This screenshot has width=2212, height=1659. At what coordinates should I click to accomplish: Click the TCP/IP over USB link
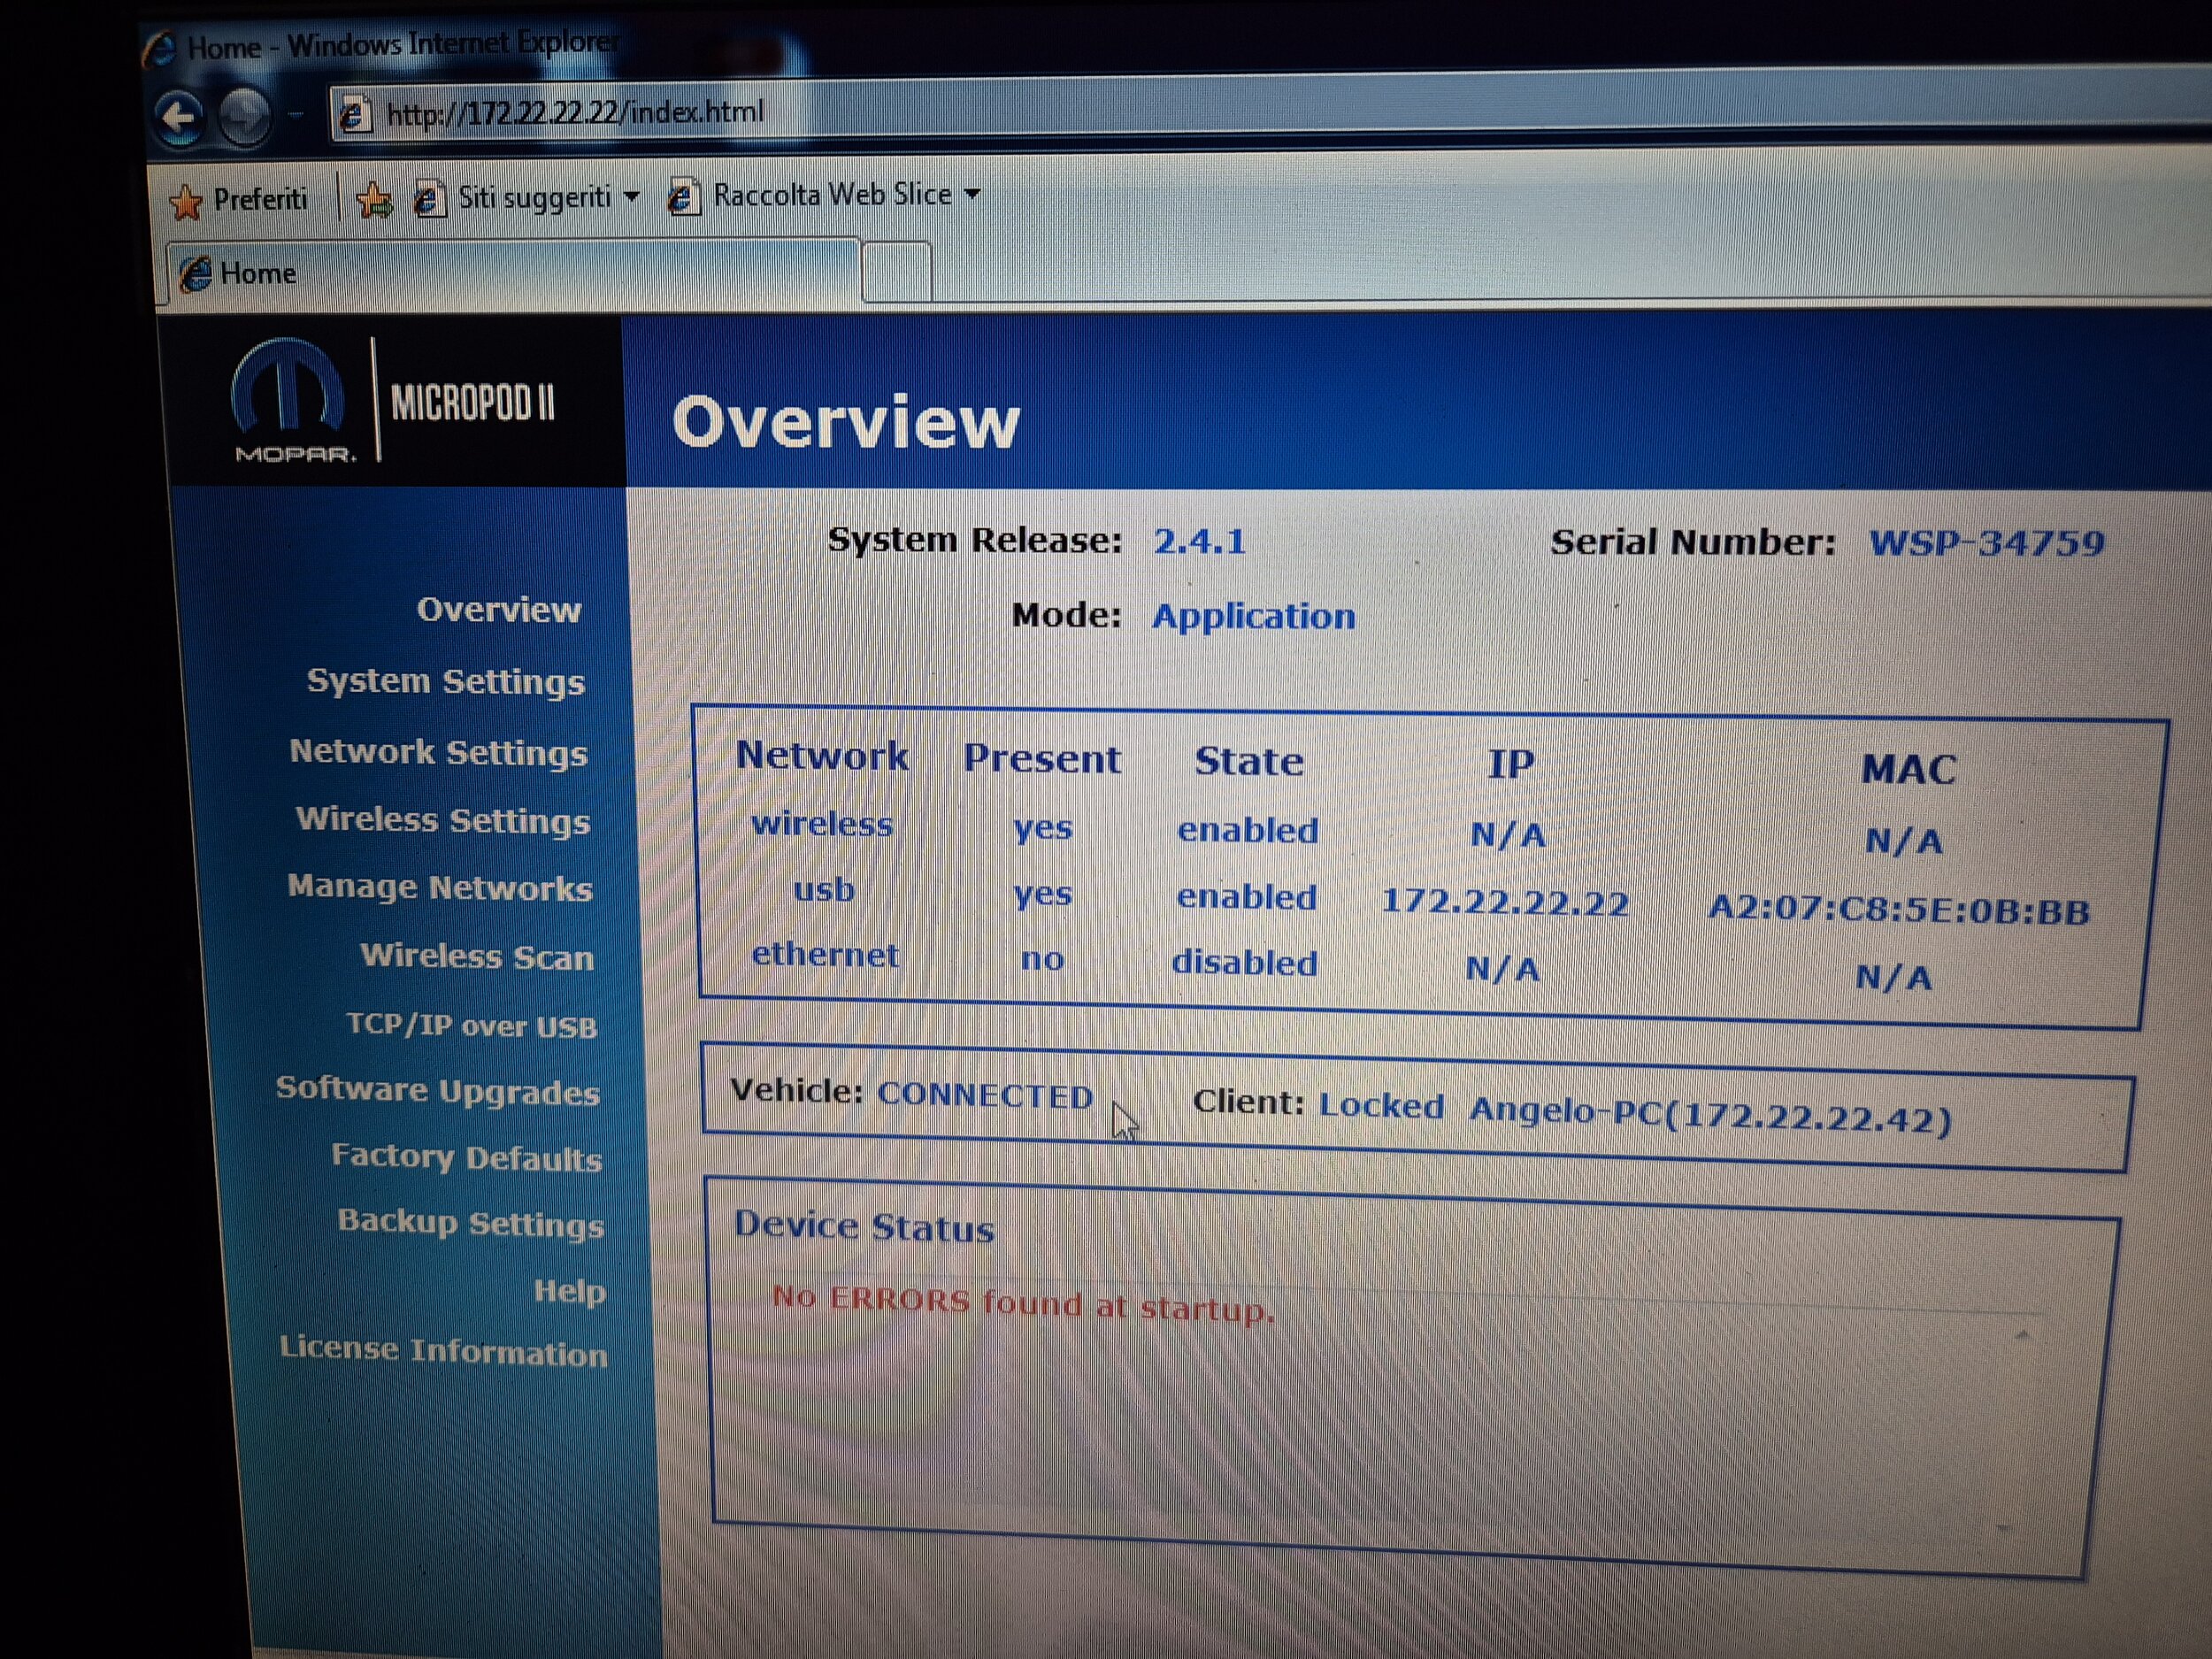click(471, 1026)
